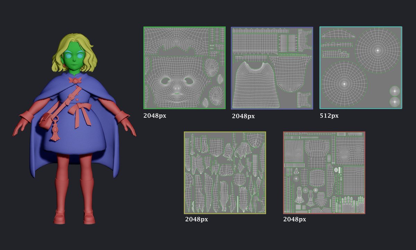The width and height of the screenshot is (416, 250).
Task: Click the red shoulder bag on the character
Action: [46, 121]
